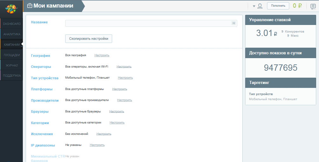
Task: Click the Категории label
Action: (40, 123)
